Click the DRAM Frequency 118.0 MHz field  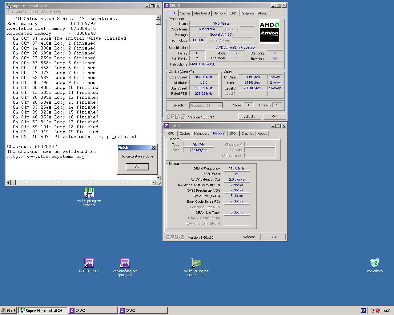[237, 169]
